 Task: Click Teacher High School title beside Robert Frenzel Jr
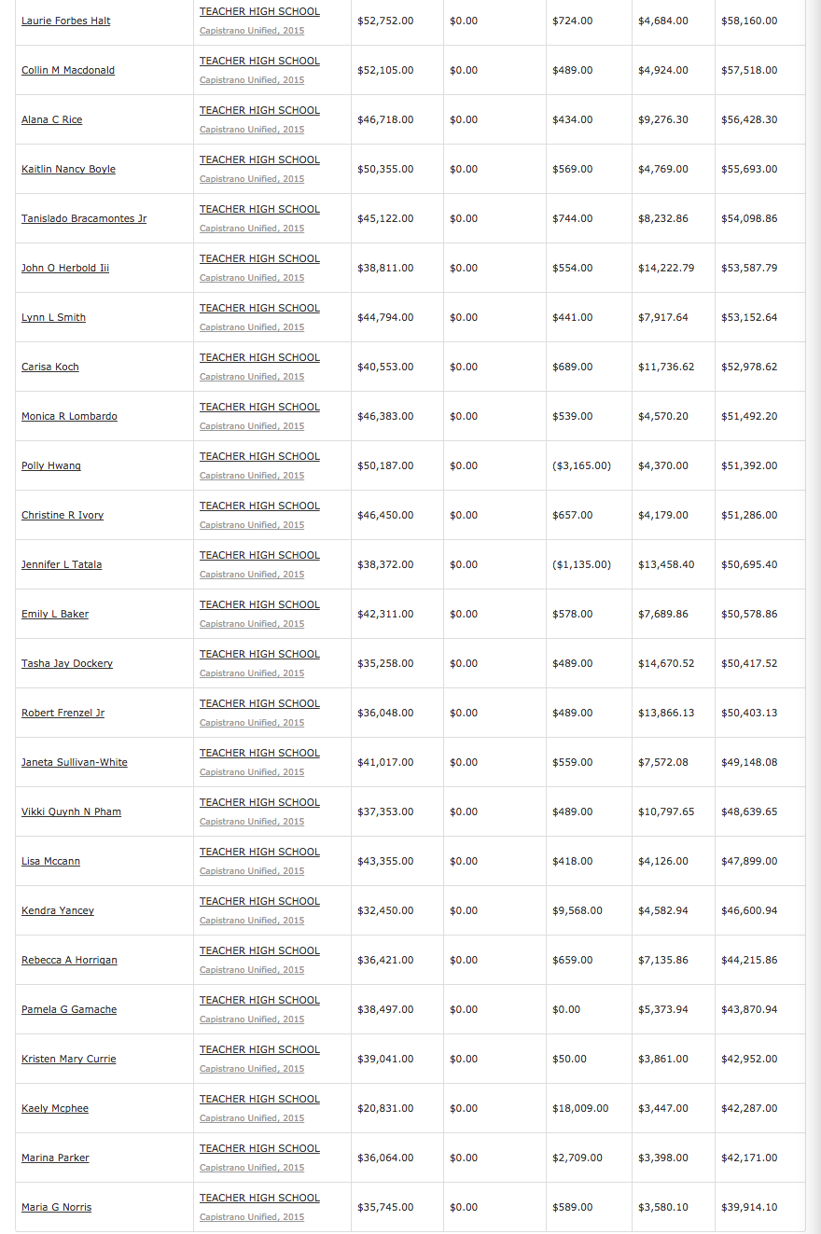tap(259, 703)
